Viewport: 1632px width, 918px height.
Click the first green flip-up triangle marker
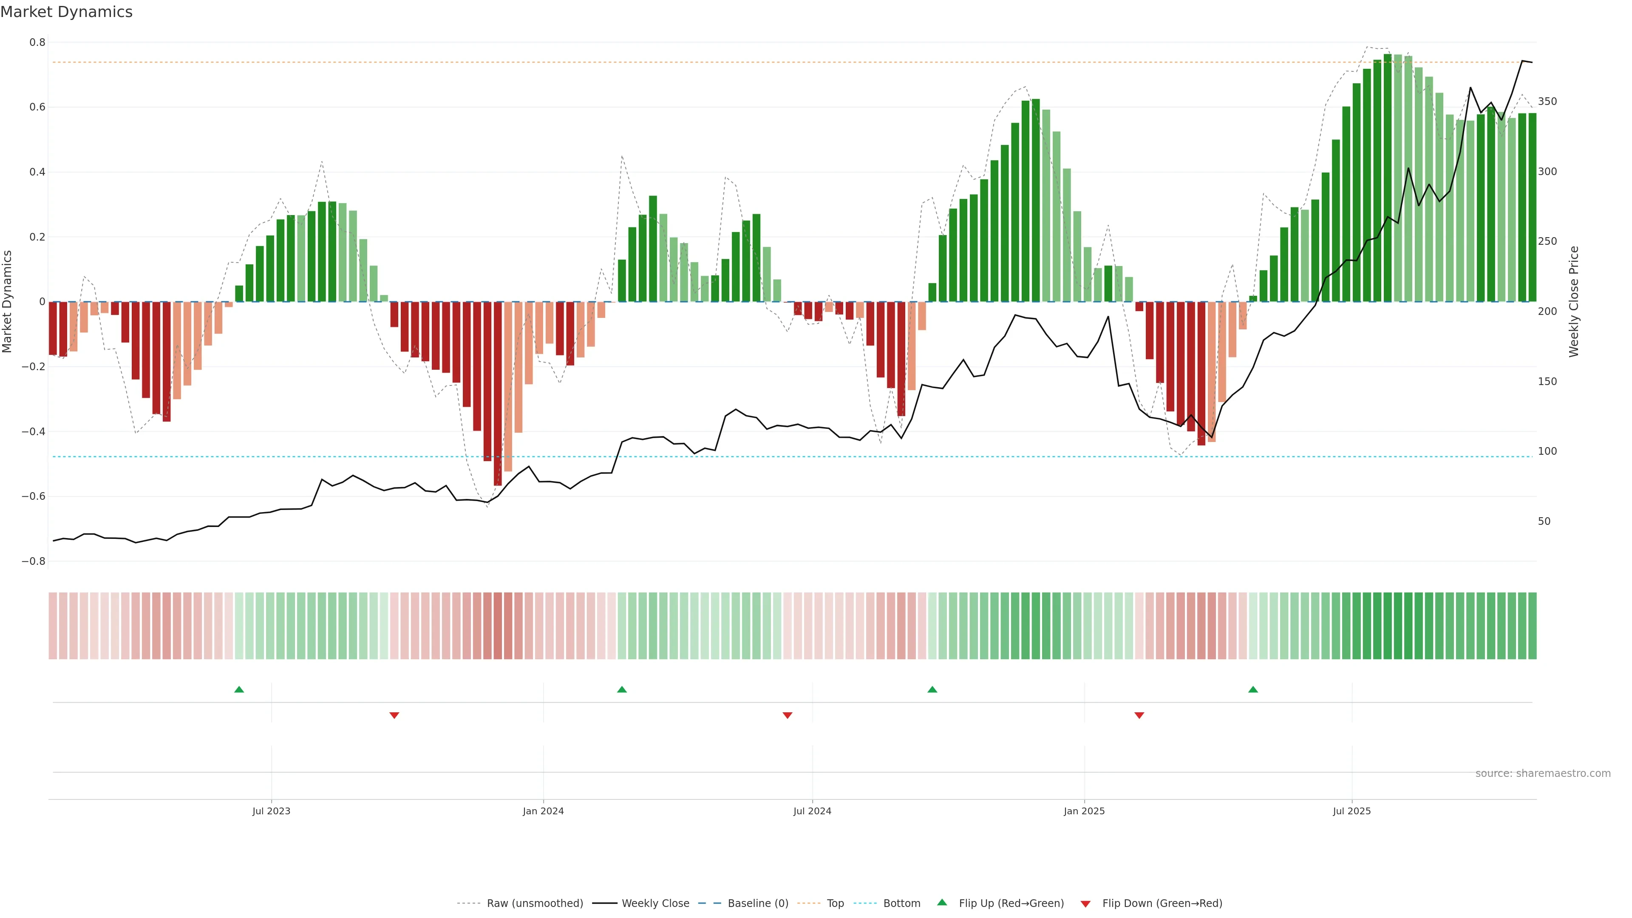click(239, 689)
